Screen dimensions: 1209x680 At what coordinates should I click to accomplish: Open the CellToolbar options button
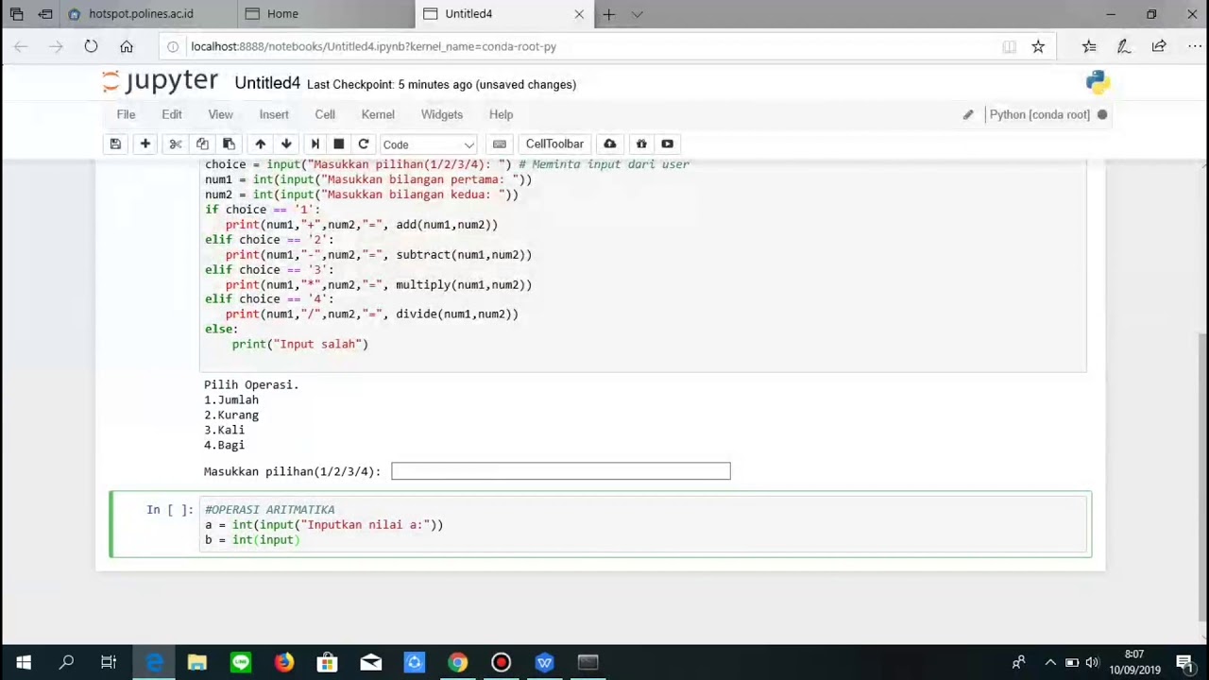point(554,144)
